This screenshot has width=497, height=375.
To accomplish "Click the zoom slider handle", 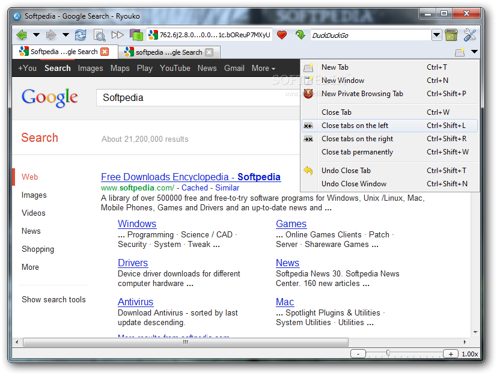I will tap(388, 353).
